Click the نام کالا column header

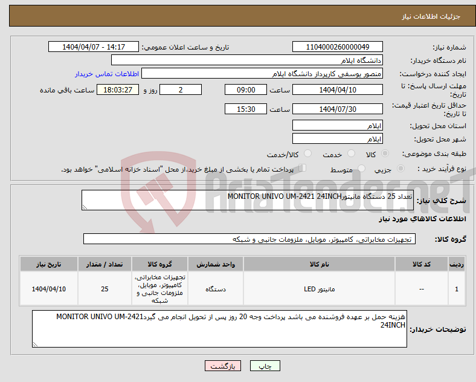319,264
